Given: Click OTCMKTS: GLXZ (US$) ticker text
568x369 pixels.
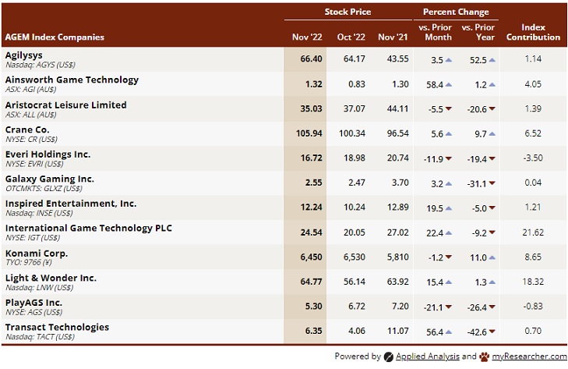Looking at the screenshot, I should point(44,188).
